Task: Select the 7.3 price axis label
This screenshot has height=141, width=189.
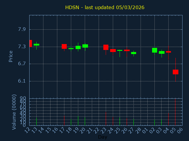Action: coord(22,46)
